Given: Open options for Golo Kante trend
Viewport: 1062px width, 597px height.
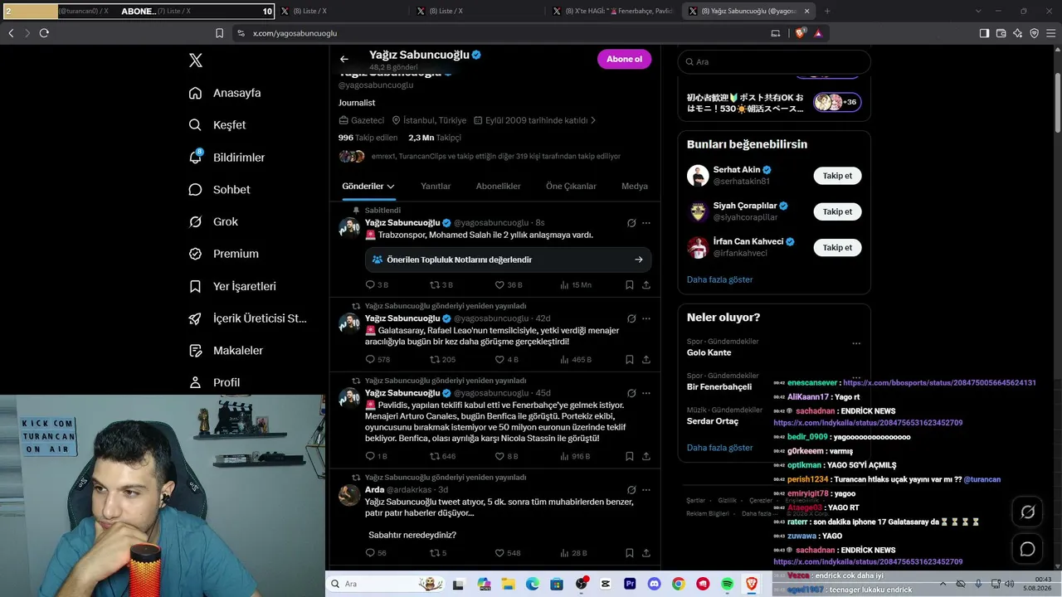Looking at the screenshot, I should 856,343.
